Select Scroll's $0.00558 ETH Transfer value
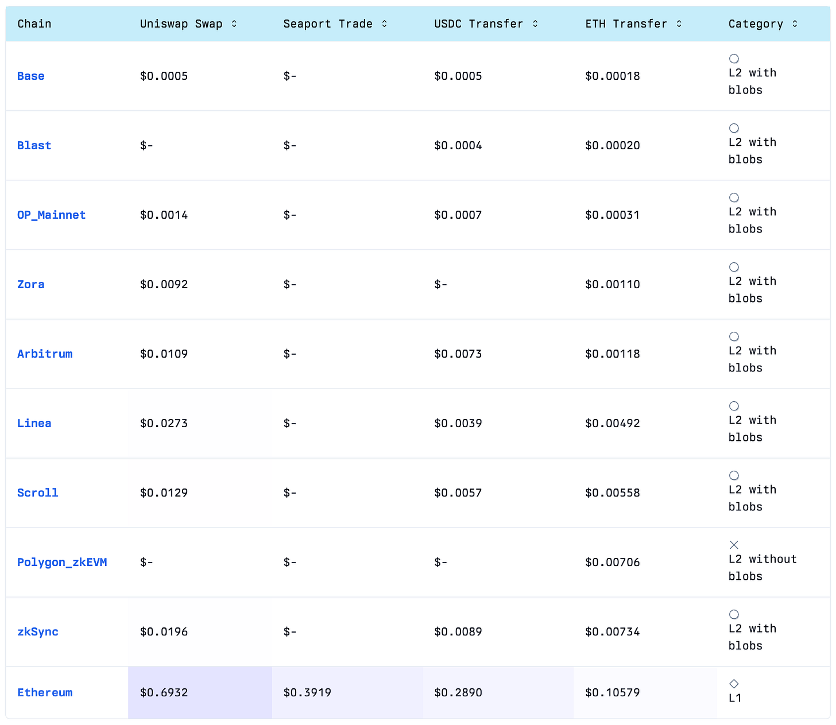Image resolution: width=836 pixels, height=725 pixels. [x=613, y=493]
